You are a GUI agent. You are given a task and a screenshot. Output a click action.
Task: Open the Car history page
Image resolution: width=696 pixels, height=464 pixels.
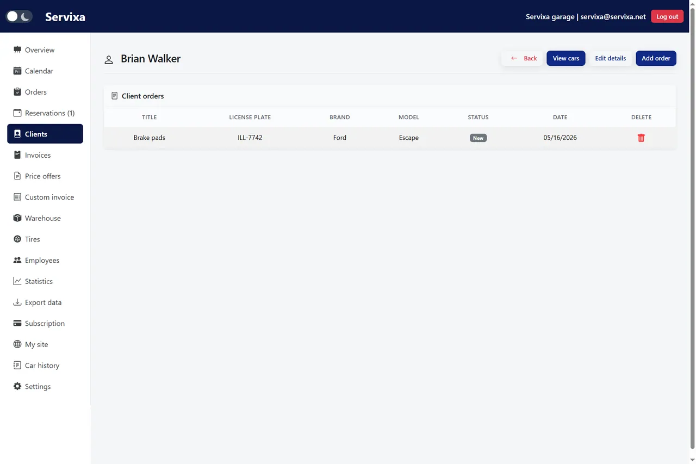[x=45, y=366]
